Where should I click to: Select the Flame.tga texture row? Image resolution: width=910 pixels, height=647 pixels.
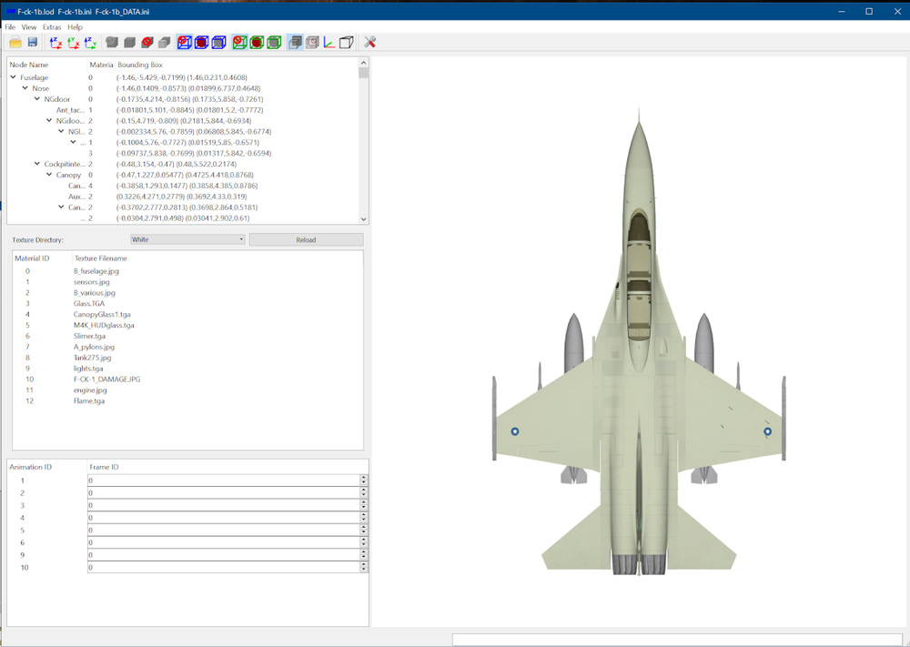(x=188, y=401)
